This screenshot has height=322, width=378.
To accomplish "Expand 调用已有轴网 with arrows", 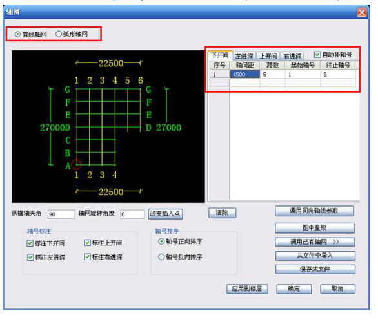I will (x=315, y=242).
